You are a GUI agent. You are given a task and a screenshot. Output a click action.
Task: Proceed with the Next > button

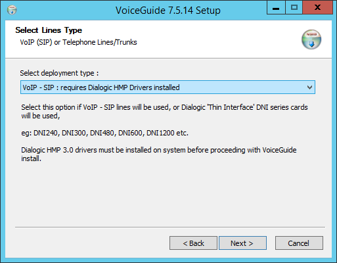tap(242, 243)
